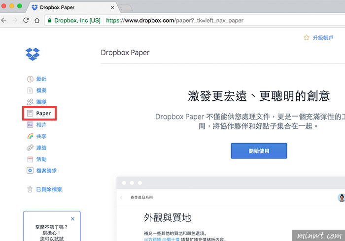Click the trash can icon beside 已刪除檔案

(30, 189)
